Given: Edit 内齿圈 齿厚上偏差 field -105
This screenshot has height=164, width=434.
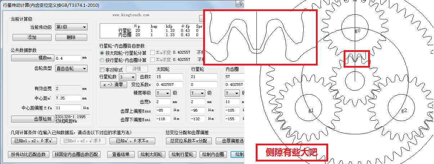Looking at the screenshot, I should [x=232, y=110].
